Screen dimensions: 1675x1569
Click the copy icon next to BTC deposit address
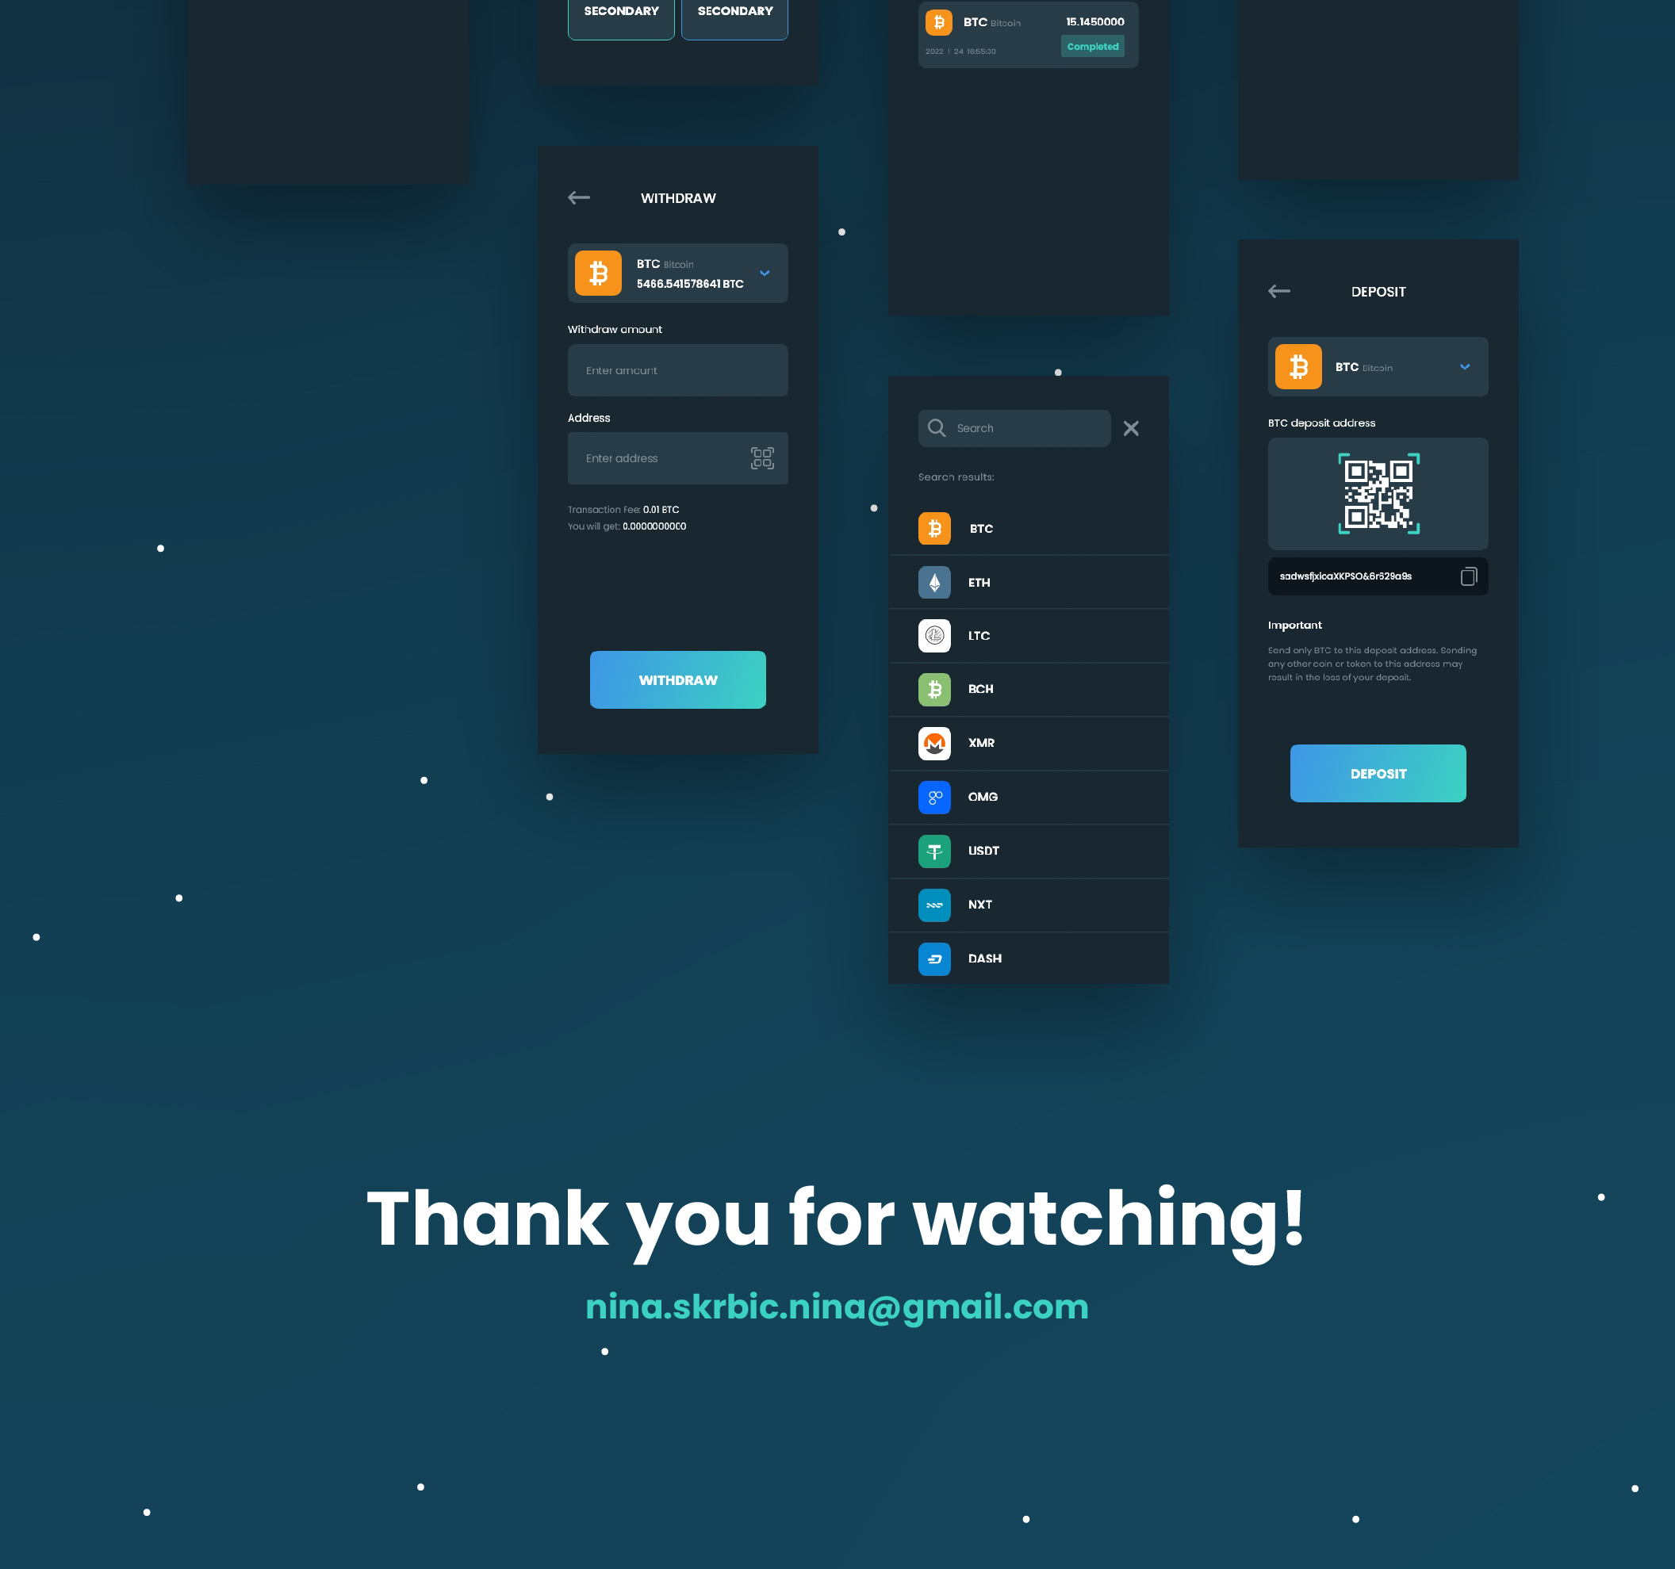pos(1467,575)
